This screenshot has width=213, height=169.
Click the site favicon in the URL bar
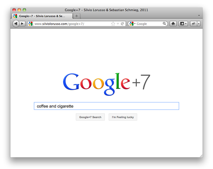click(30, 24)
